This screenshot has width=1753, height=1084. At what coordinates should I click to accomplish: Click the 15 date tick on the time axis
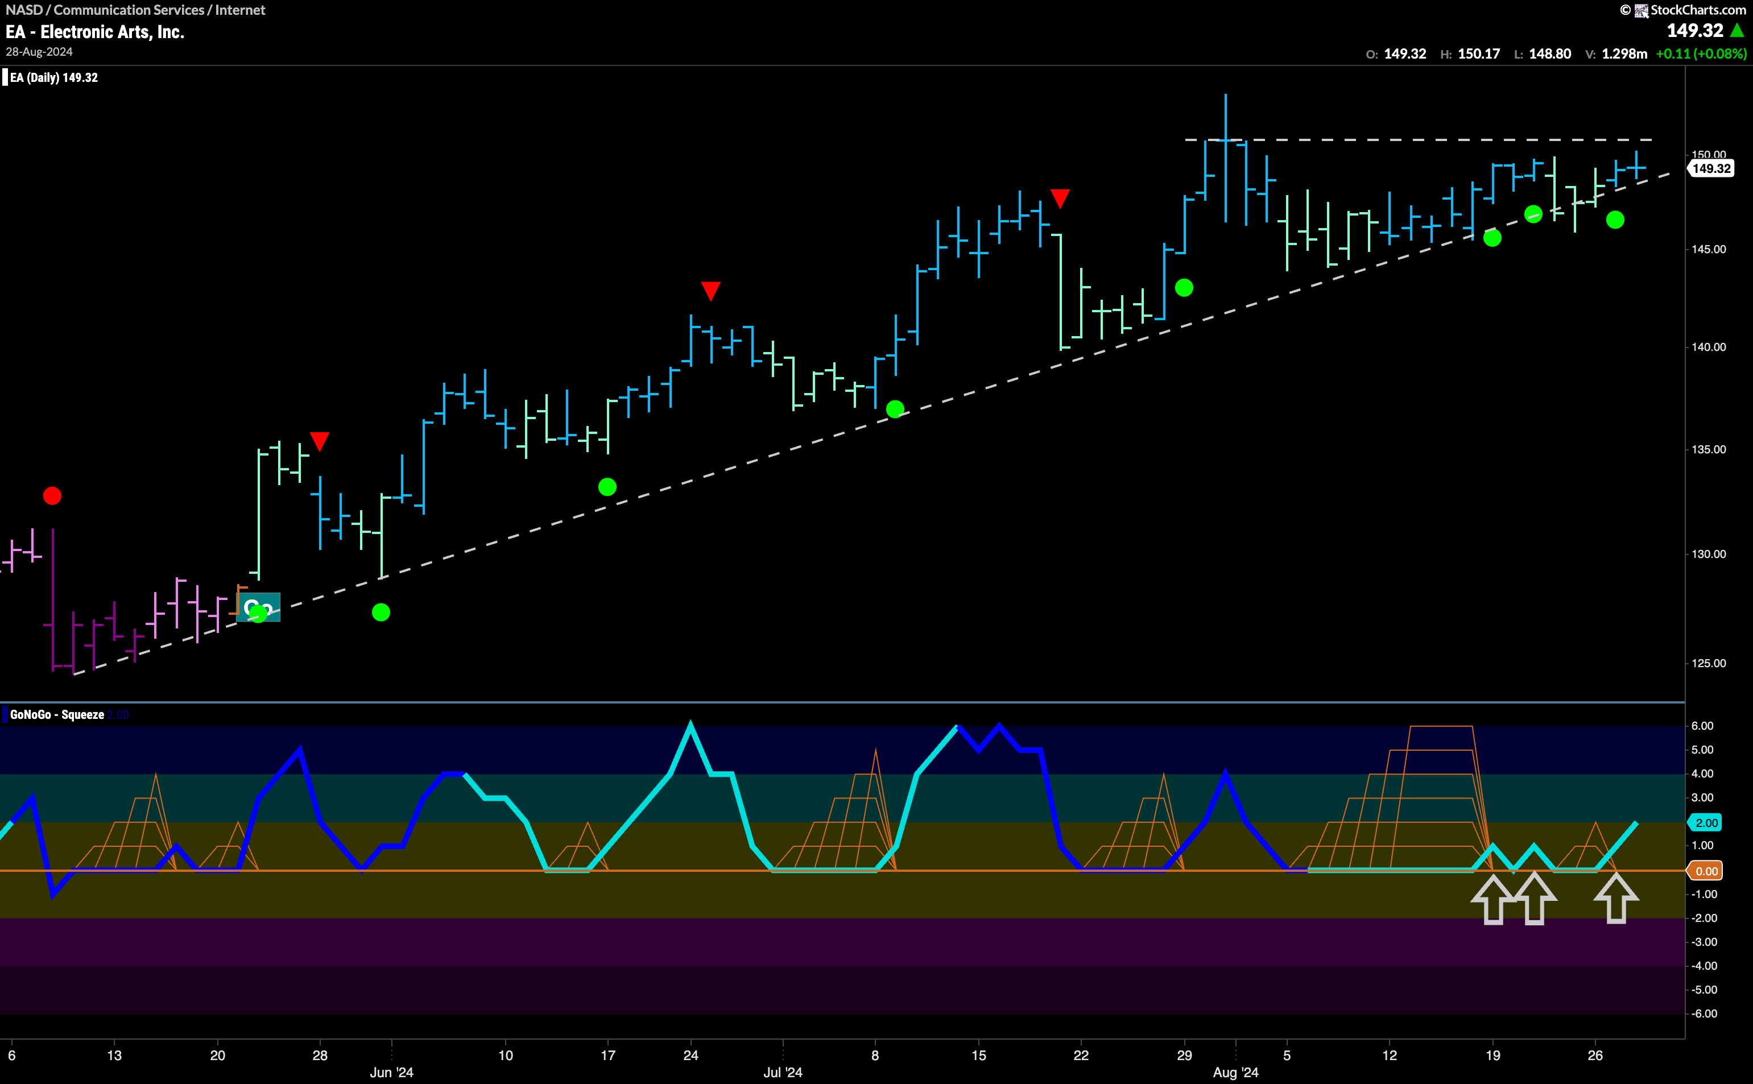coord(979,1056)
